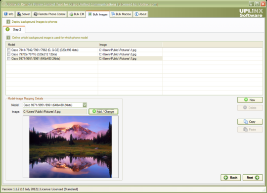Go Back to previous step
The image size is (267, 193).
tap(230, 178)
